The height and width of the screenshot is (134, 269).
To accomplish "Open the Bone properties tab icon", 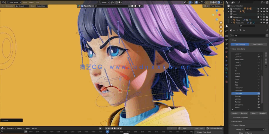I will point(227,73).
